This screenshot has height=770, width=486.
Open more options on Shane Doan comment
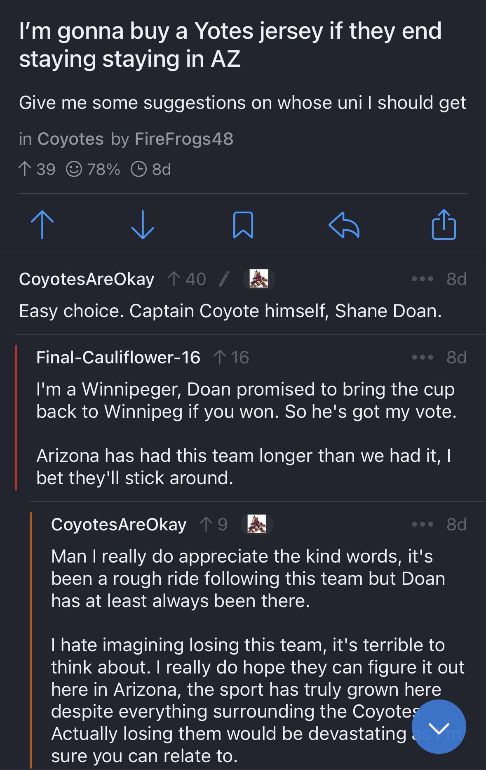click(423, 279)
